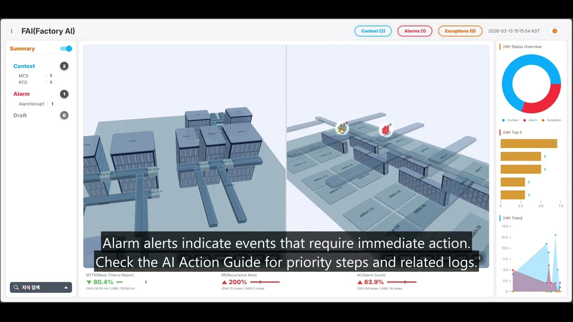Click the MTTR 80.4% value
This screenshot has width=573, height=322.
coord(103,282)
